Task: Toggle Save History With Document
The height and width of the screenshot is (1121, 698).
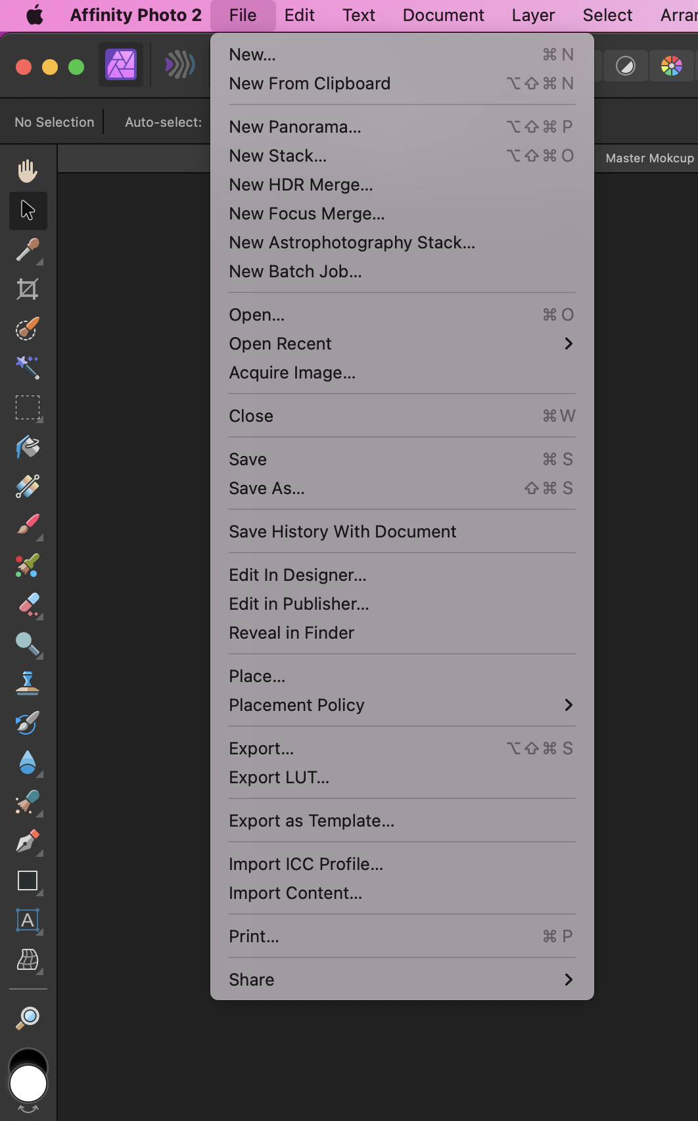Action: (342, 532)
